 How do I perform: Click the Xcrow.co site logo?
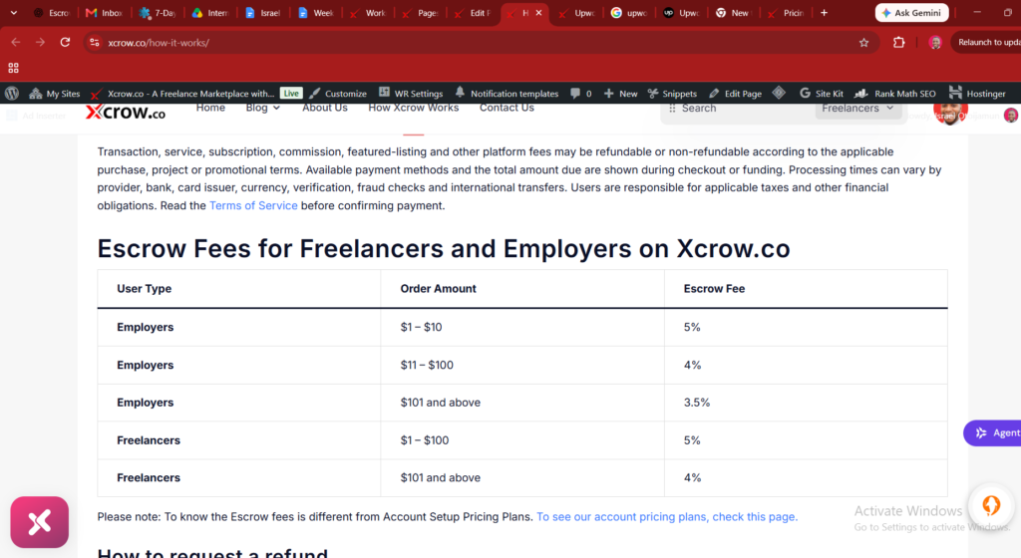(x=126, y=112)
